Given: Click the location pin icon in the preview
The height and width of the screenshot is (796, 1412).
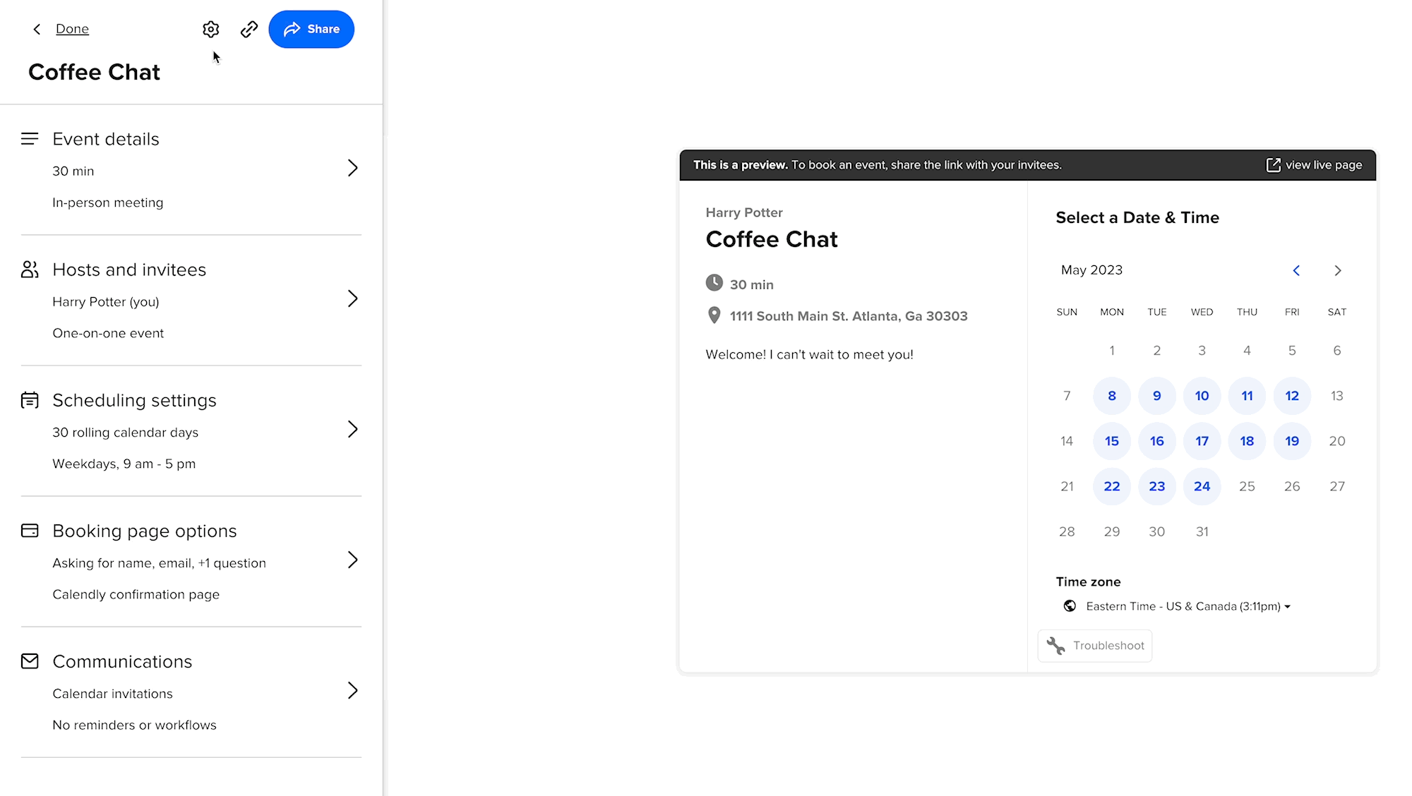Looking at the screenshot, I should [x=714, y=315].
